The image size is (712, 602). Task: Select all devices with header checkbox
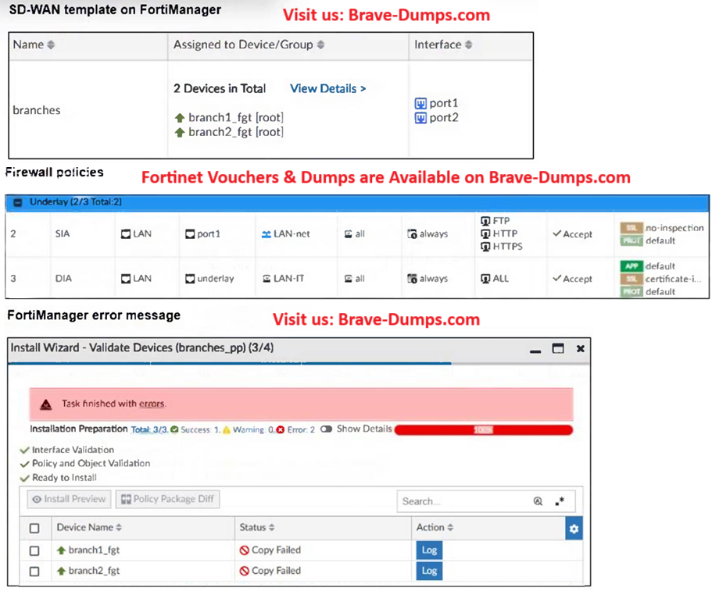coord(34,529)
